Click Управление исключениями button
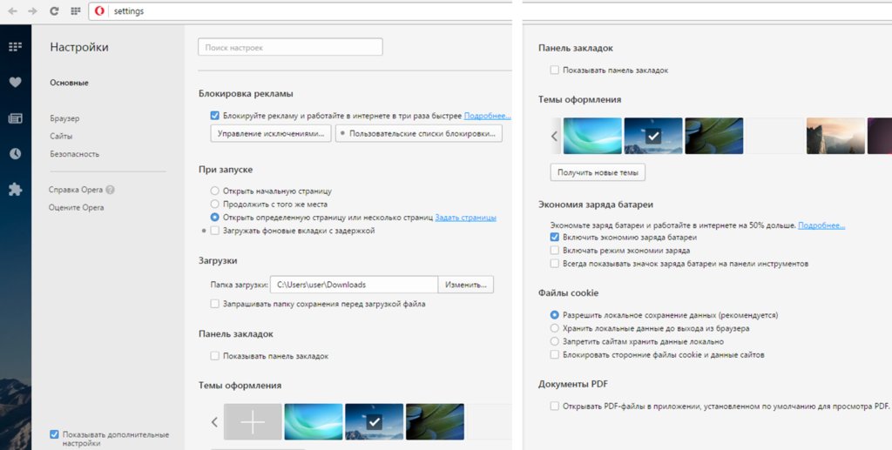 [x=271, y=133]
